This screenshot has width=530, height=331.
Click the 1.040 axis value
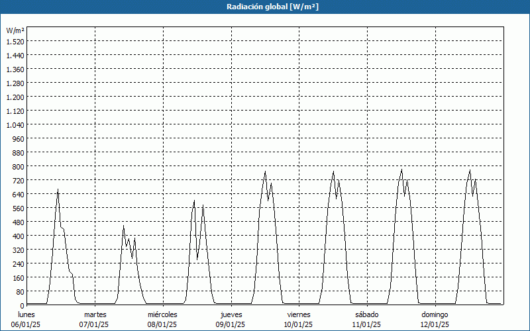15,125
